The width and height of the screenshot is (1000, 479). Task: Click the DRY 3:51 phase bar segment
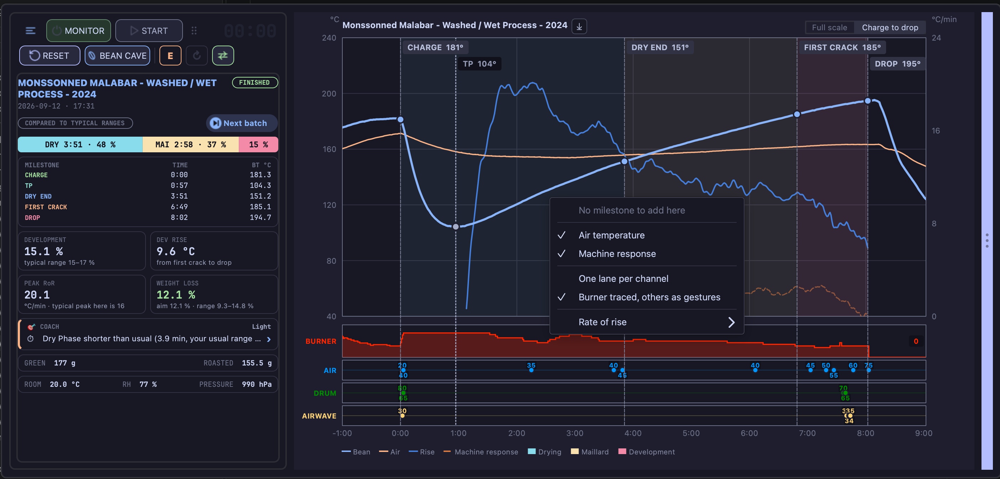pyautogui.click(x=80, y=144)
